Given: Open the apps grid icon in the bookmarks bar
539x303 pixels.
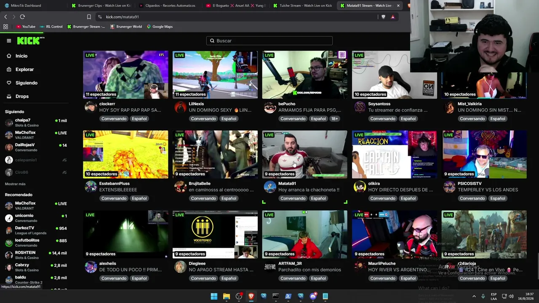Looking at the screenshot, I should pos(5,27).
